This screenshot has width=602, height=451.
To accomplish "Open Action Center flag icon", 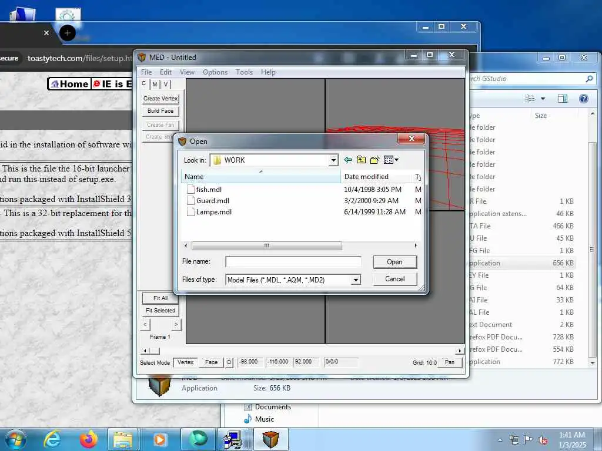I will pos(529,440).
